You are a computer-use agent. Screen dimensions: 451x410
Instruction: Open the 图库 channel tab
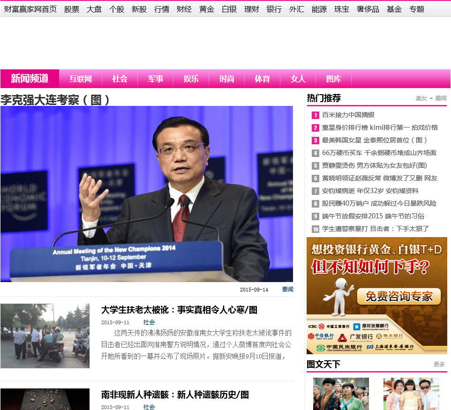pyautogui.click(x=334, y=79)
